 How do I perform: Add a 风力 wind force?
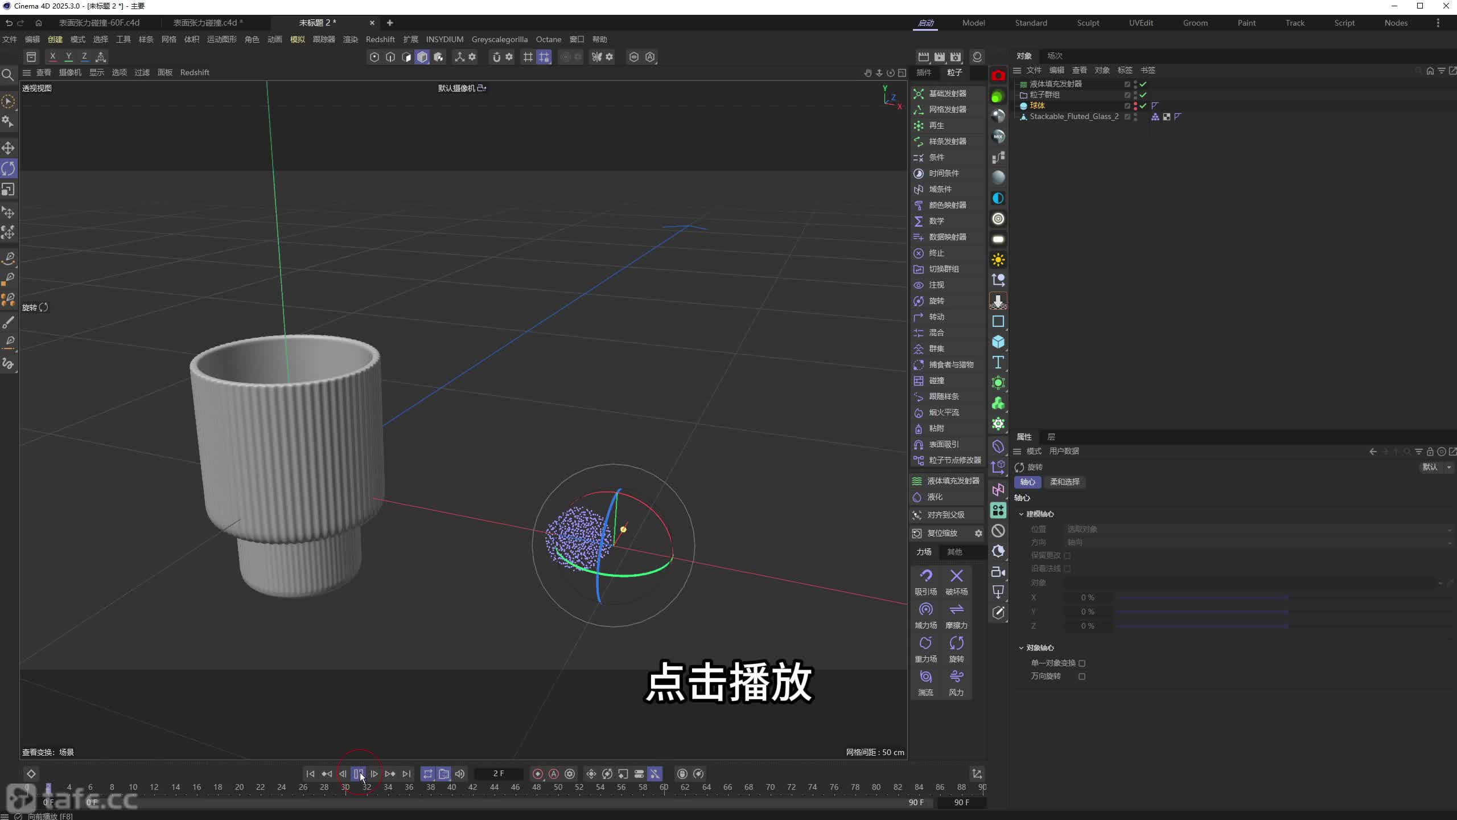[956, 683]
